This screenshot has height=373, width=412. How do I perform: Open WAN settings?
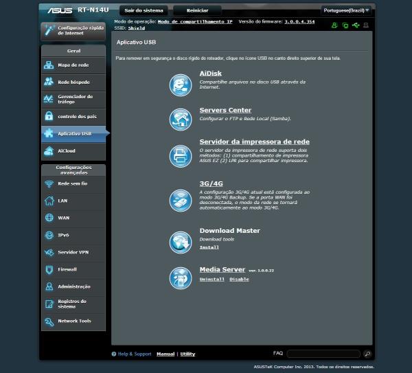73,218
